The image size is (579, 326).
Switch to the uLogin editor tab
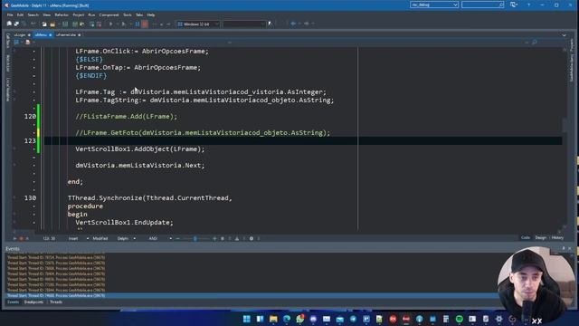click(20, 34)
